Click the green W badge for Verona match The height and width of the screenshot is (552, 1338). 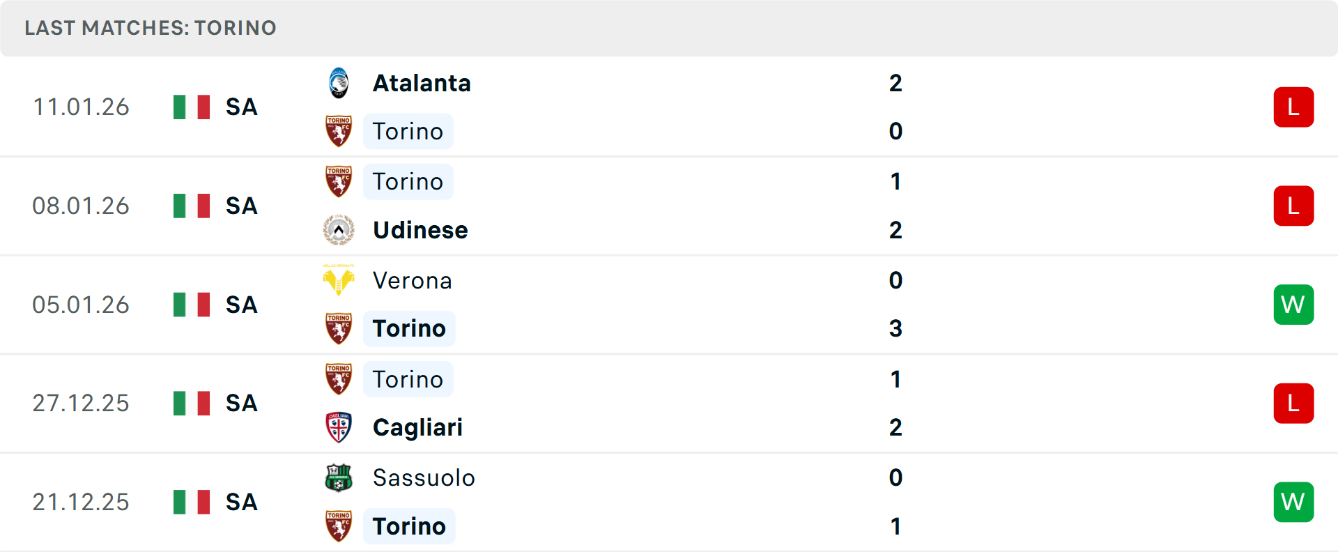tap(1293, 305)
